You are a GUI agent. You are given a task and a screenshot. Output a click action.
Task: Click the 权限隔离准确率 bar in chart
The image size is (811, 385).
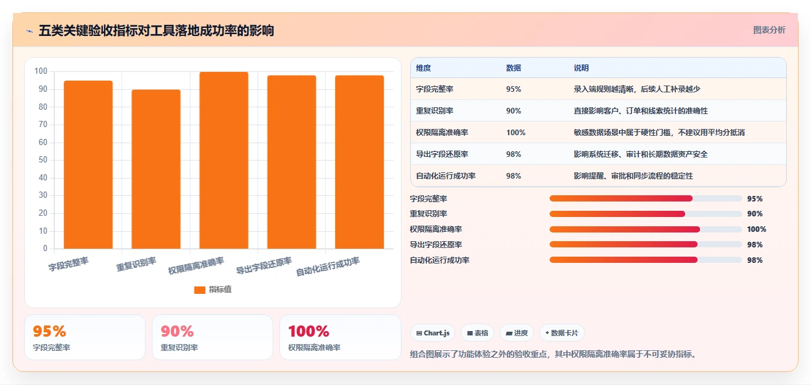(x=224, y=161)
